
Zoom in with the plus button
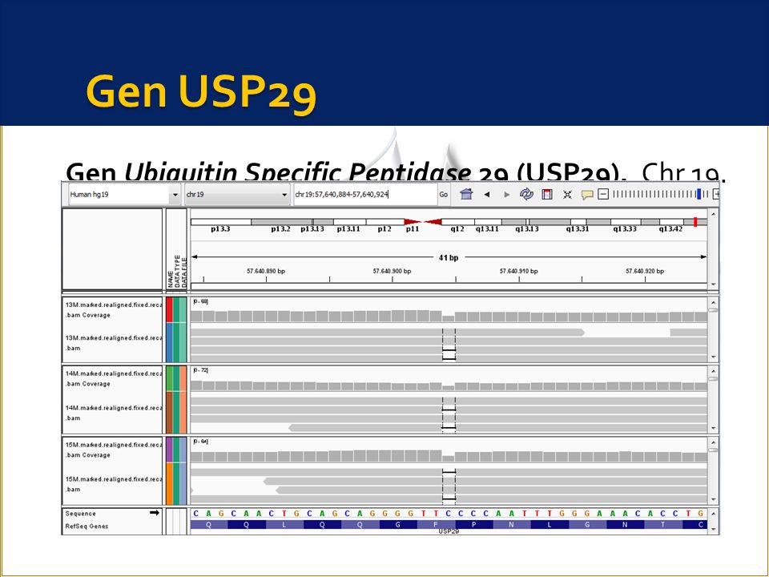[716, 194]
